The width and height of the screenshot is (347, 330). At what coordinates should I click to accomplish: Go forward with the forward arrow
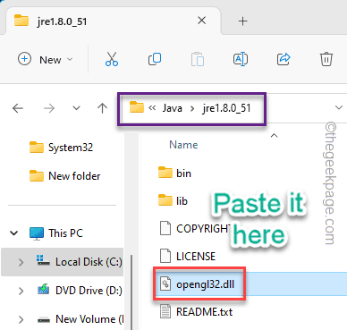pos(49,108)
